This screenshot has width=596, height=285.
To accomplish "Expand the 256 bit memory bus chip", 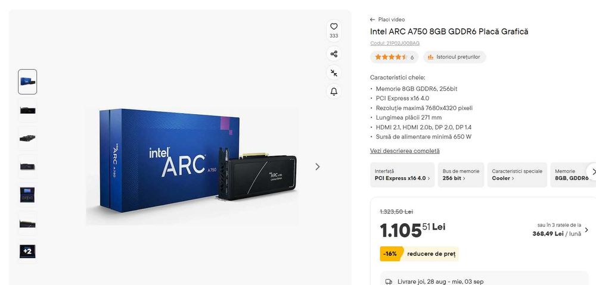I will [461, 175].
